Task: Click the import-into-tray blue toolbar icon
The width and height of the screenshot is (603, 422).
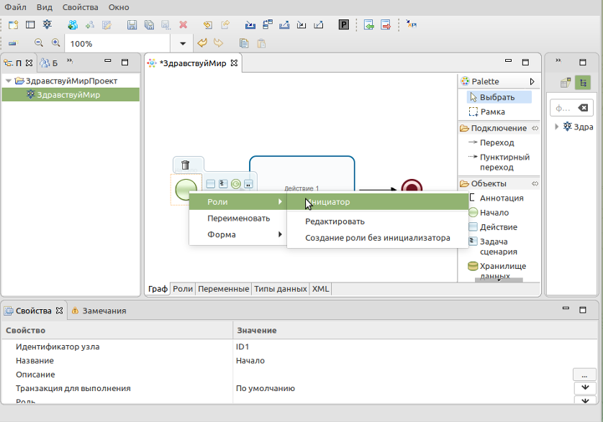Action: 250,25
